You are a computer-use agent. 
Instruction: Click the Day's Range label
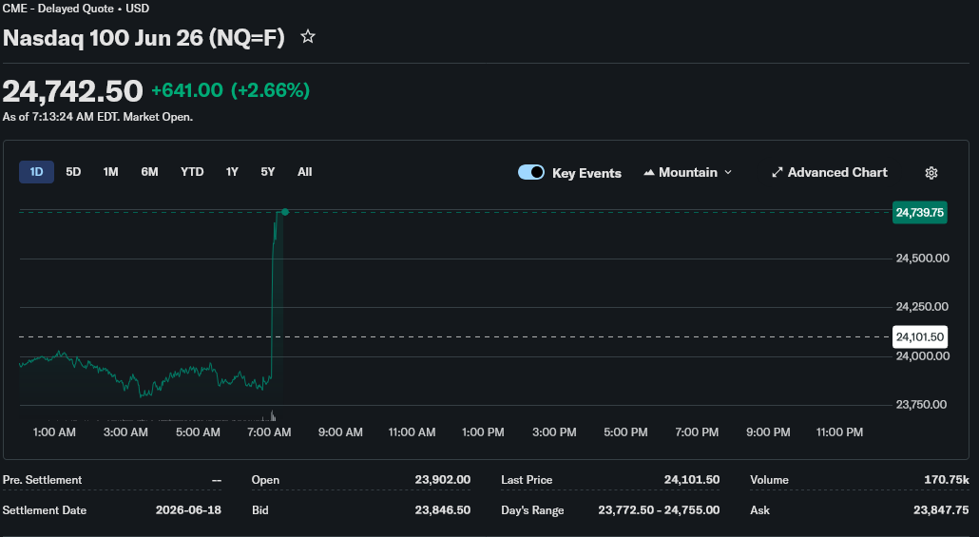click(532, 510)
